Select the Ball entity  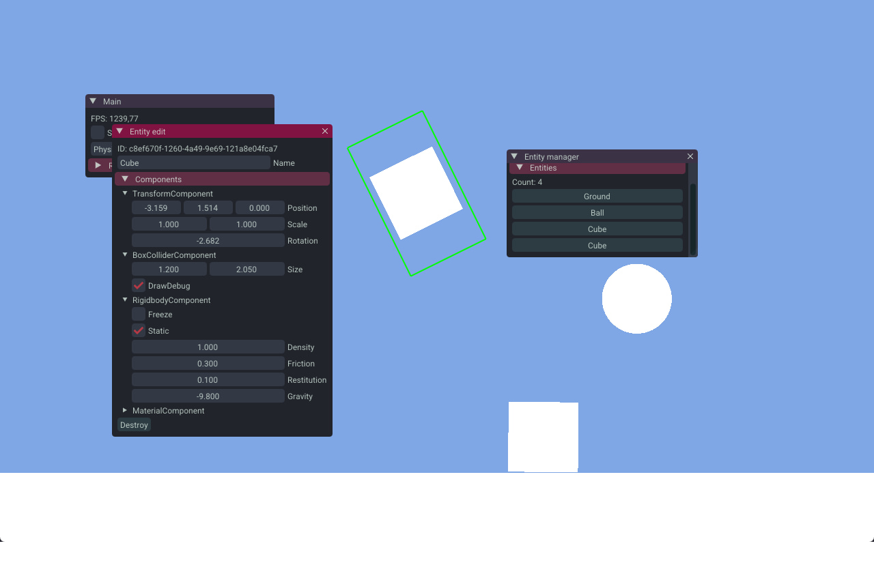(597, 212)
